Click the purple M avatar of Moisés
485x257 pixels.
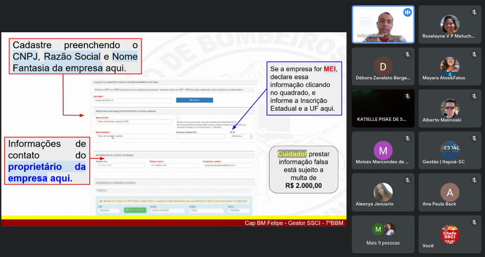(383, 150)
